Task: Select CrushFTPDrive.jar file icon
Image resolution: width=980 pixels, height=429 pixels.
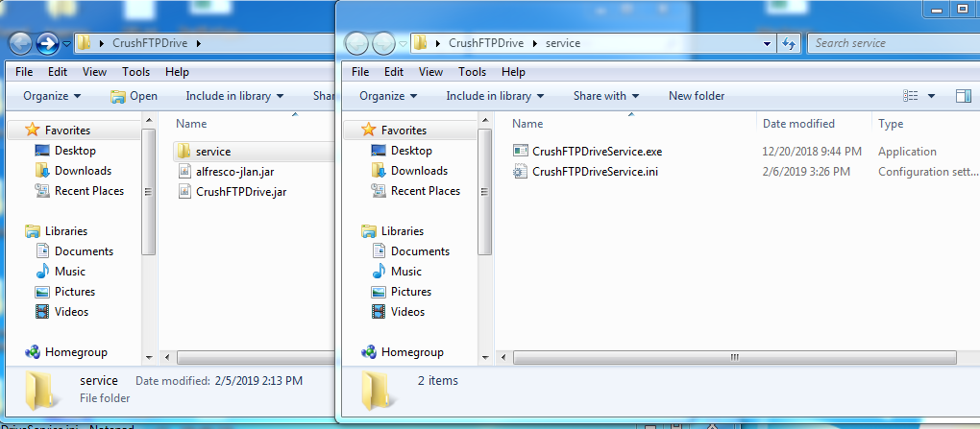Action: pos(184,192)
